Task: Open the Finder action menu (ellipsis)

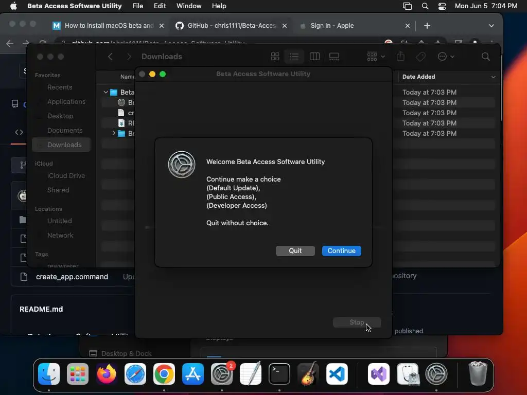Action: [x=446, y=57]
